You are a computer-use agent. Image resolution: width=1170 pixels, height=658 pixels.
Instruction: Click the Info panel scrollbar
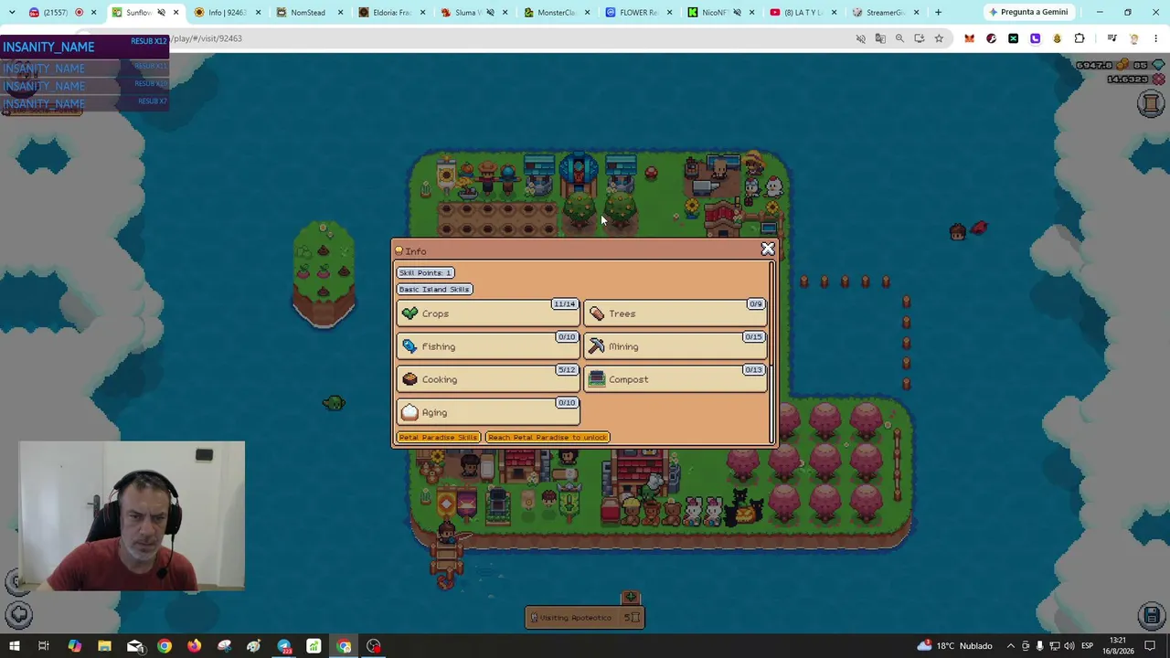(x=772, y=352)
